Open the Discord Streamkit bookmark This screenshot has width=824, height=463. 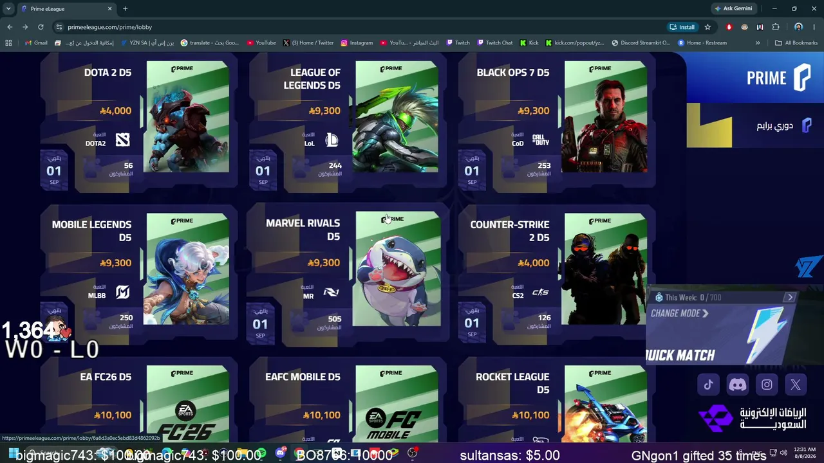coord(641,43)
